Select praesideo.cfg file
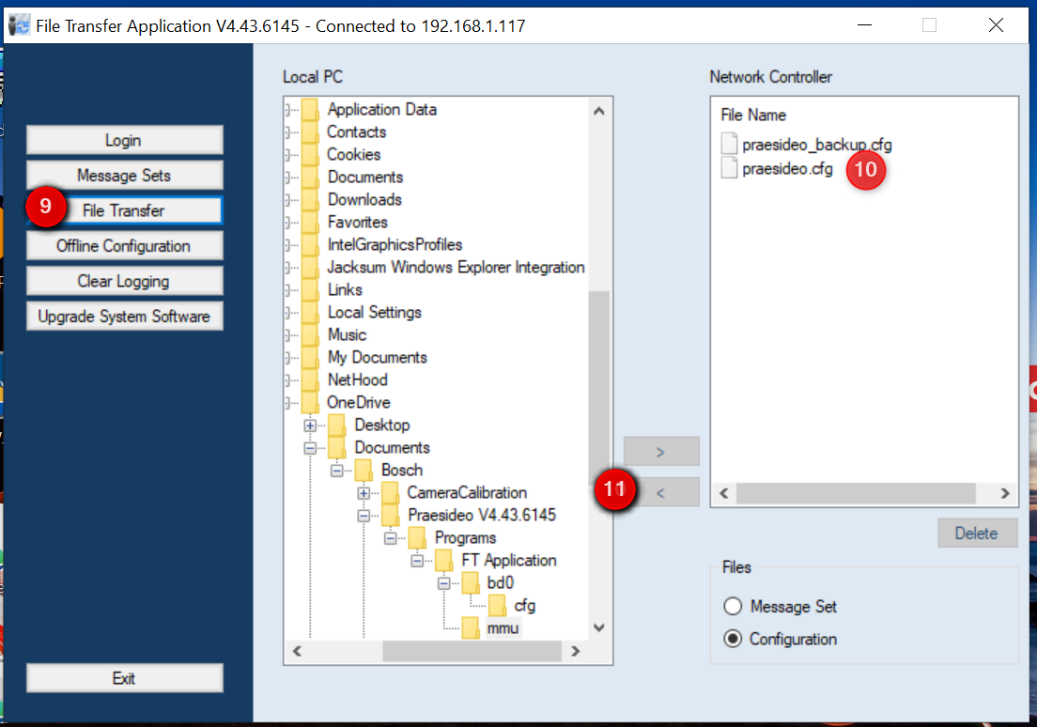The width and height of the screenshot is (1037, 727). [x=787, y=169]
